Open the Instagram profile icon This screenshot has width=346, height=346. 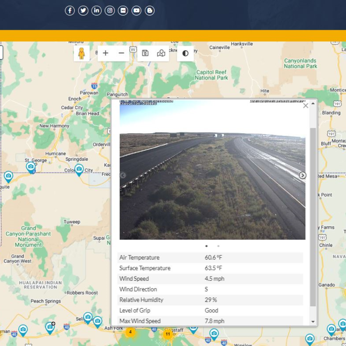110,10
